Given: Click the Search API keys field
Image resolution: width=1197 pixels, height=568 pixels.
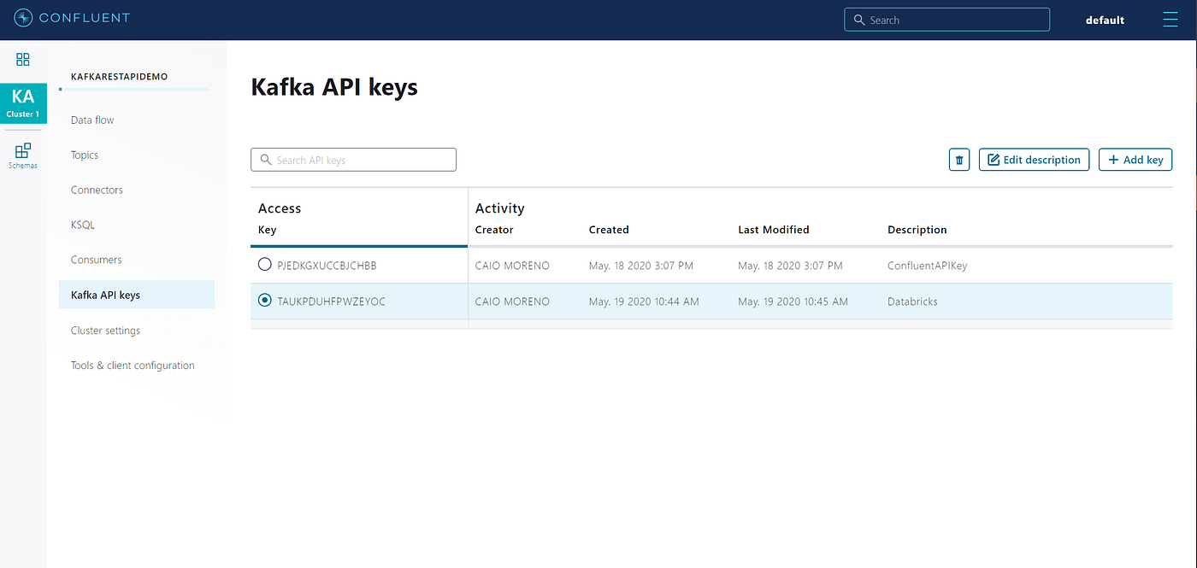Looking at the screenshot, I should pyautogui.click(x=353, y=160).
